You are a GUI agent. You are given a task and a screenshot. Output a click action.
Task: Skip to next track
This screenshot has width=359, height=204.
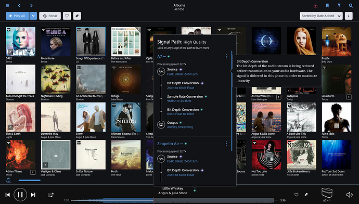[33, 195]
